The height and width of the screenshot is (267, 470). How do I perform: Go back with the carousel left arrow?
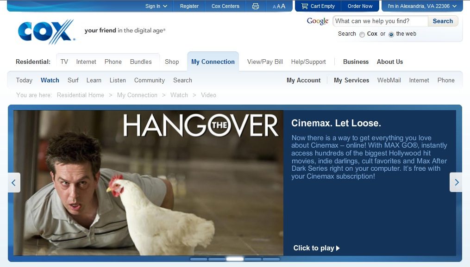point(14,182)
